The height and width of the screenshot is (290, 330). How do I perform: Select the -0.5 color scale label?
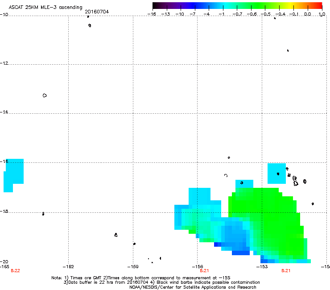tap(266, 14)
